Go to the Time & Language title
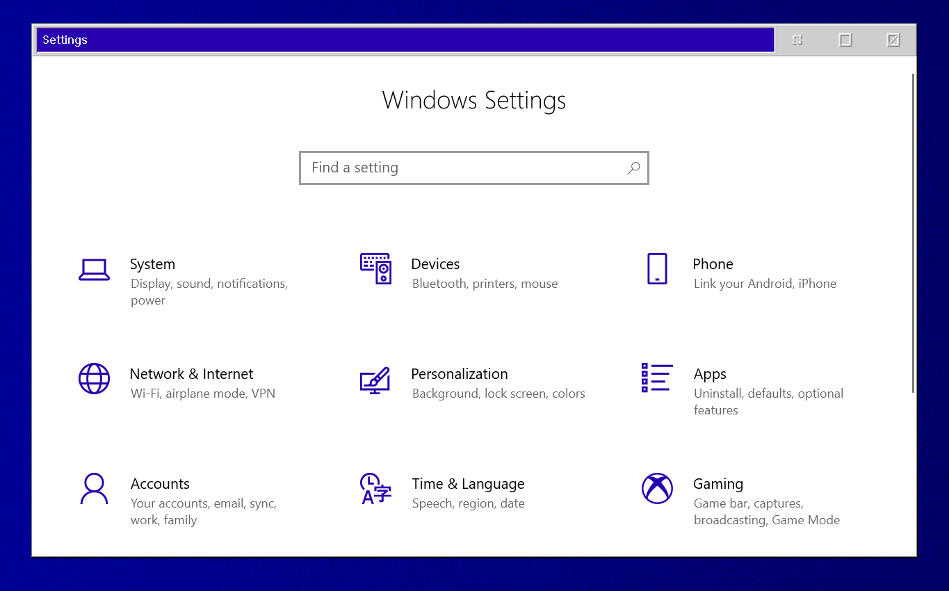 (468, 484)
